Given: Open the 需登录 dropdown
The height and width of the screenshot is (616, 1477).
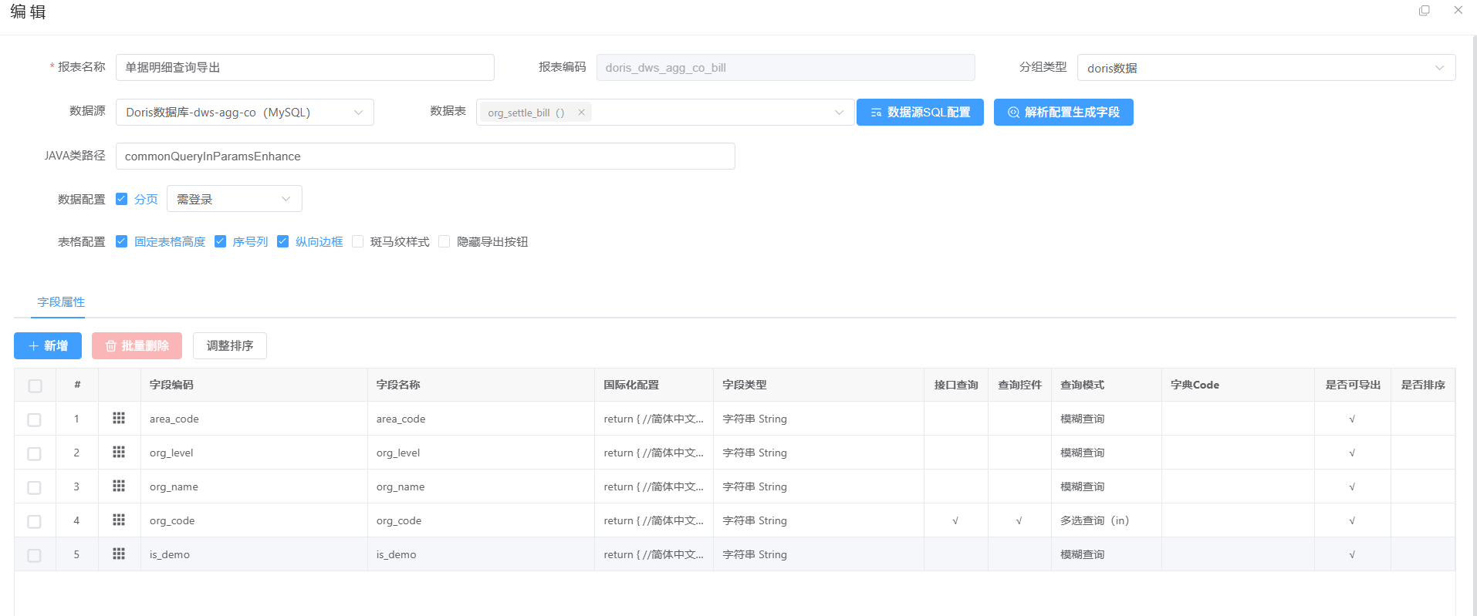Looking at the screenshot, I should (234, 199).
